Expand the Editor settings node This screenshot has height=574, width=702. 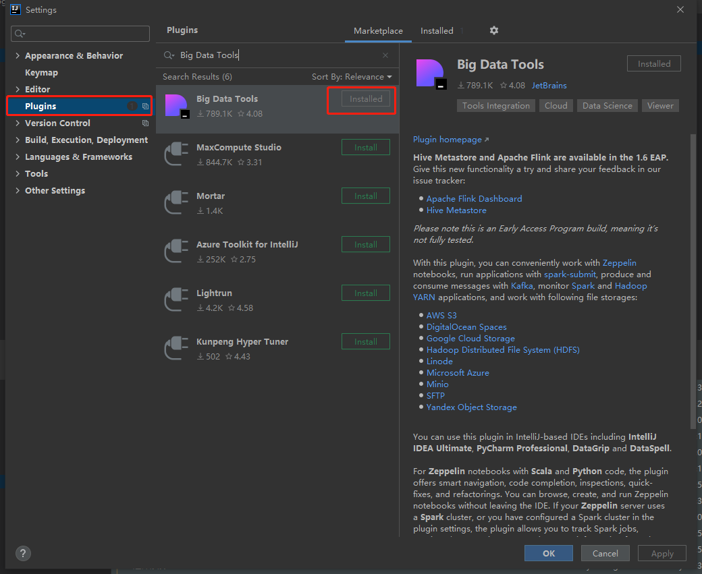click(x=18, y=89)
